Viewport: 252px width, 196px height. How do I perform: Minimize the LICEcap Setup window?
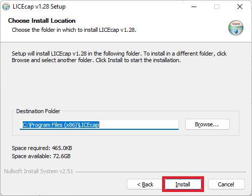(x=194, y=7)
